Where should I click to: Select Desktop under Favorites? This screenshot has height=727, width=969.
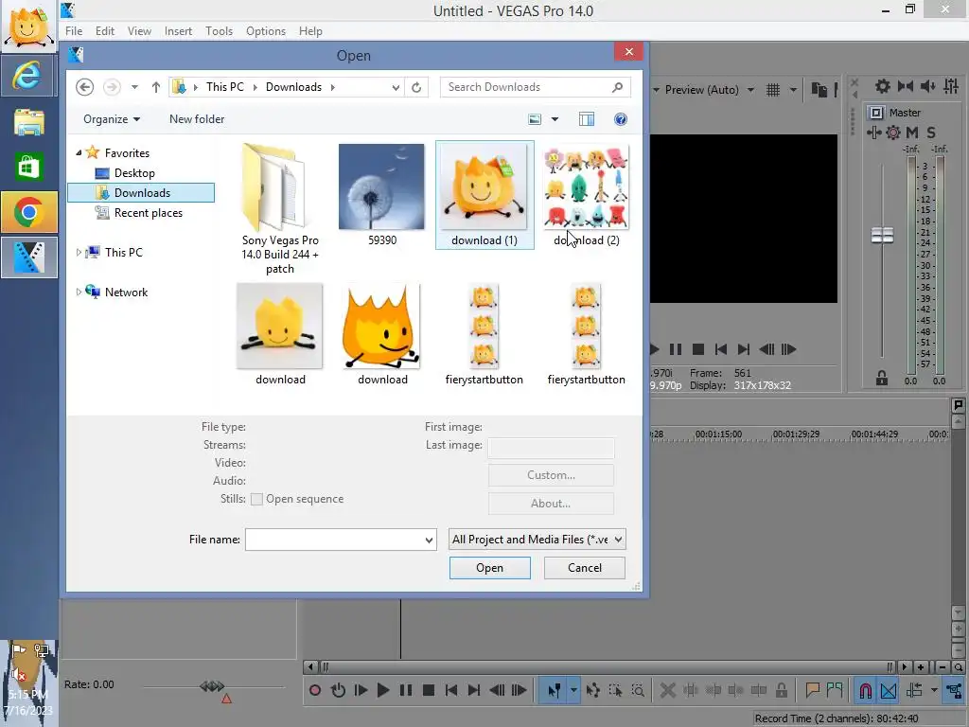(134, 173)
